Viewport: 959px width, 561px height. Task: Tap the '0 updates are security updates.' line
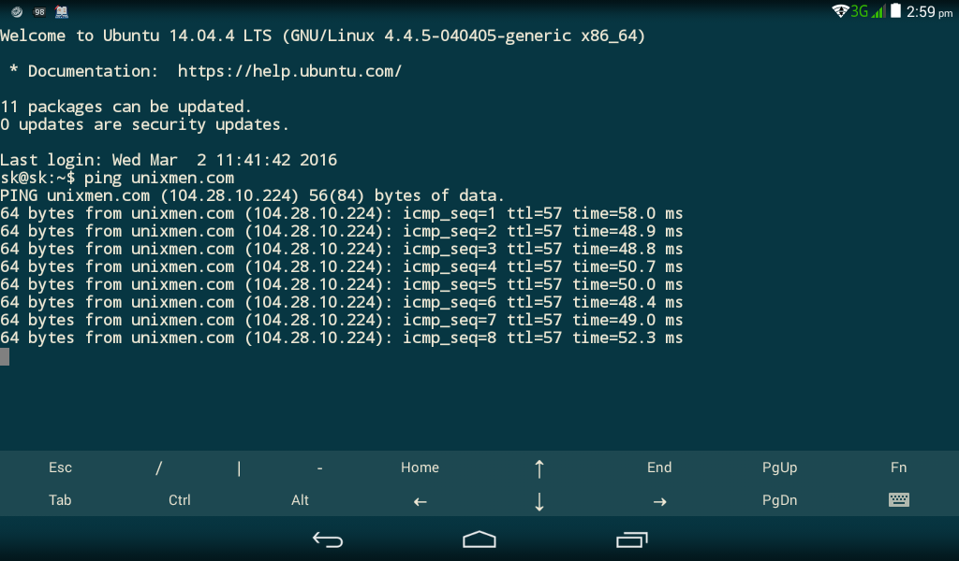[144, 124]
